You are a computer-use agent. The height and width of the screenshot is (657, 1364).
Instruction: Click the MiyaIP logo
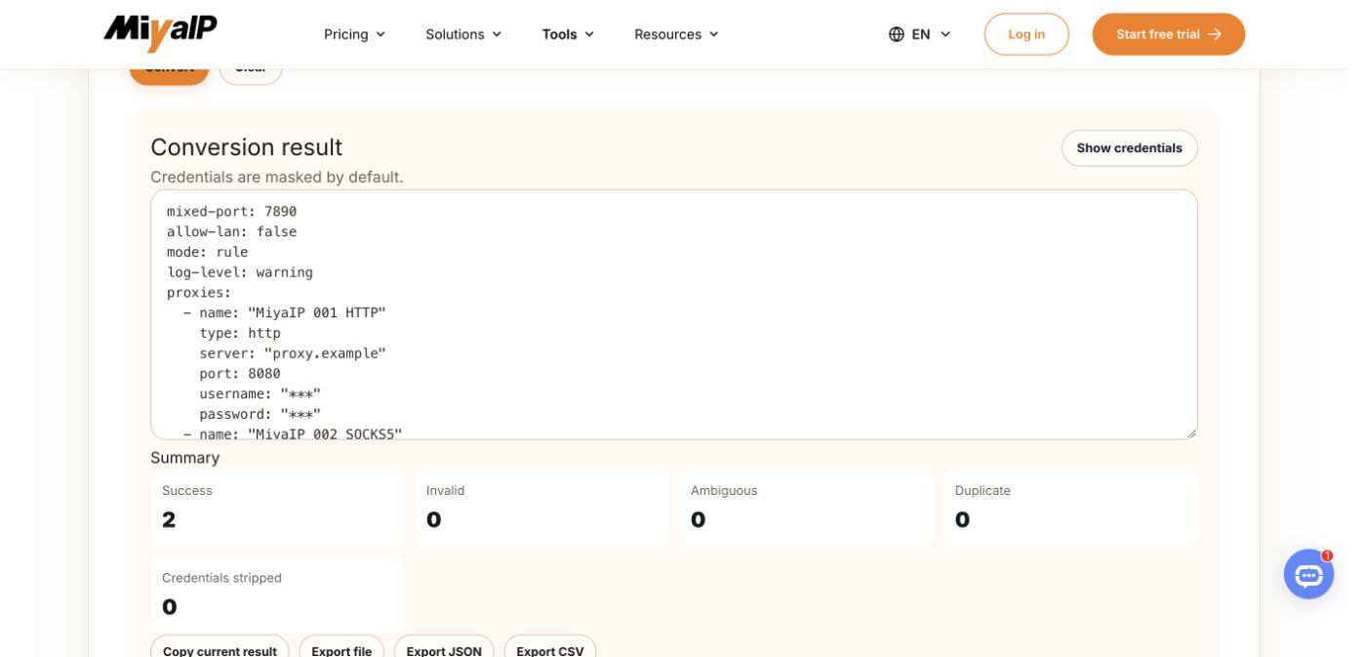tap(160, 33)
